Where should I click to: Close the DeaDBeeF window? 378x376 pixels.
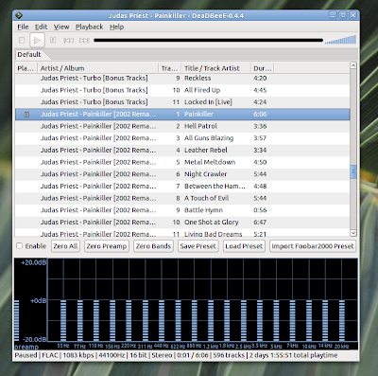(353, 15)
